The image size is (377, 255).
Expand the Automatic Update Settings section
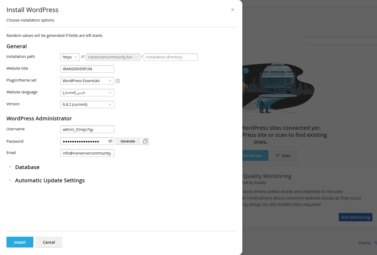click(x=50, y=180)
